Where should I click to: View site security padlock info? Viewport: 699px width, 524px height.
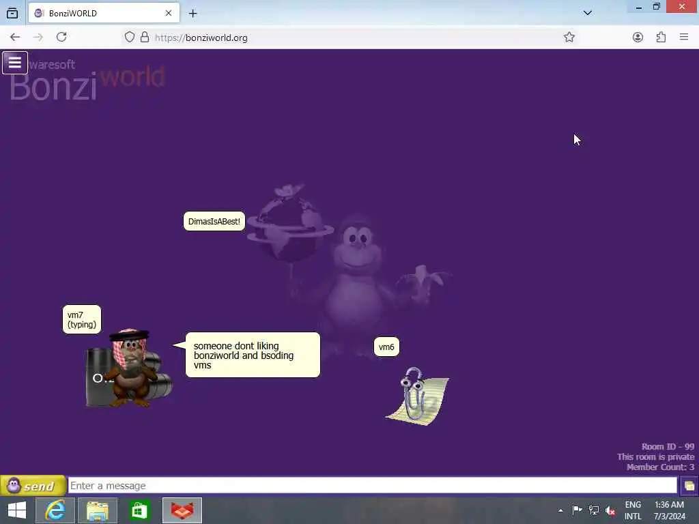point(145,37)
